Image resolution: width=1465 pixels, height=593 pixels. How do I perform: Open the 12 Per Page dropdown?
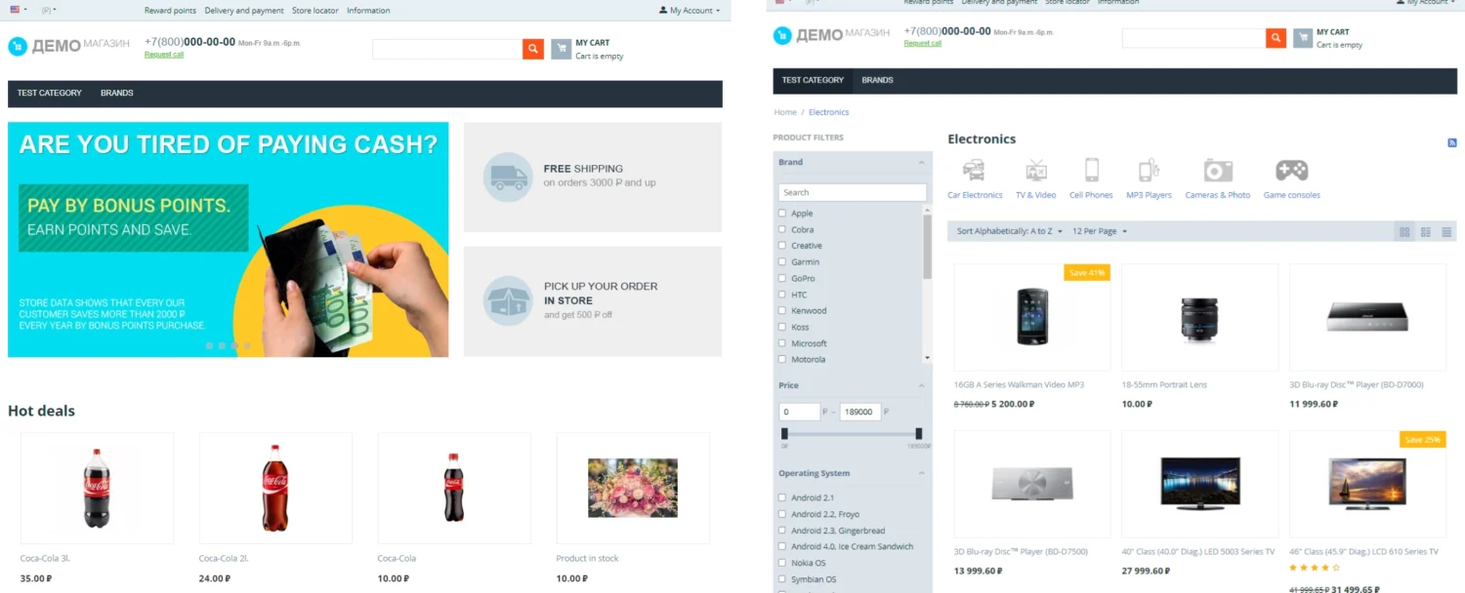(1100, 231)
